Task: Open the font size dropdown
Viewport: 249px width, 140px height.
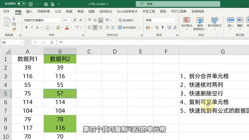Action: (x=71, y=20)
